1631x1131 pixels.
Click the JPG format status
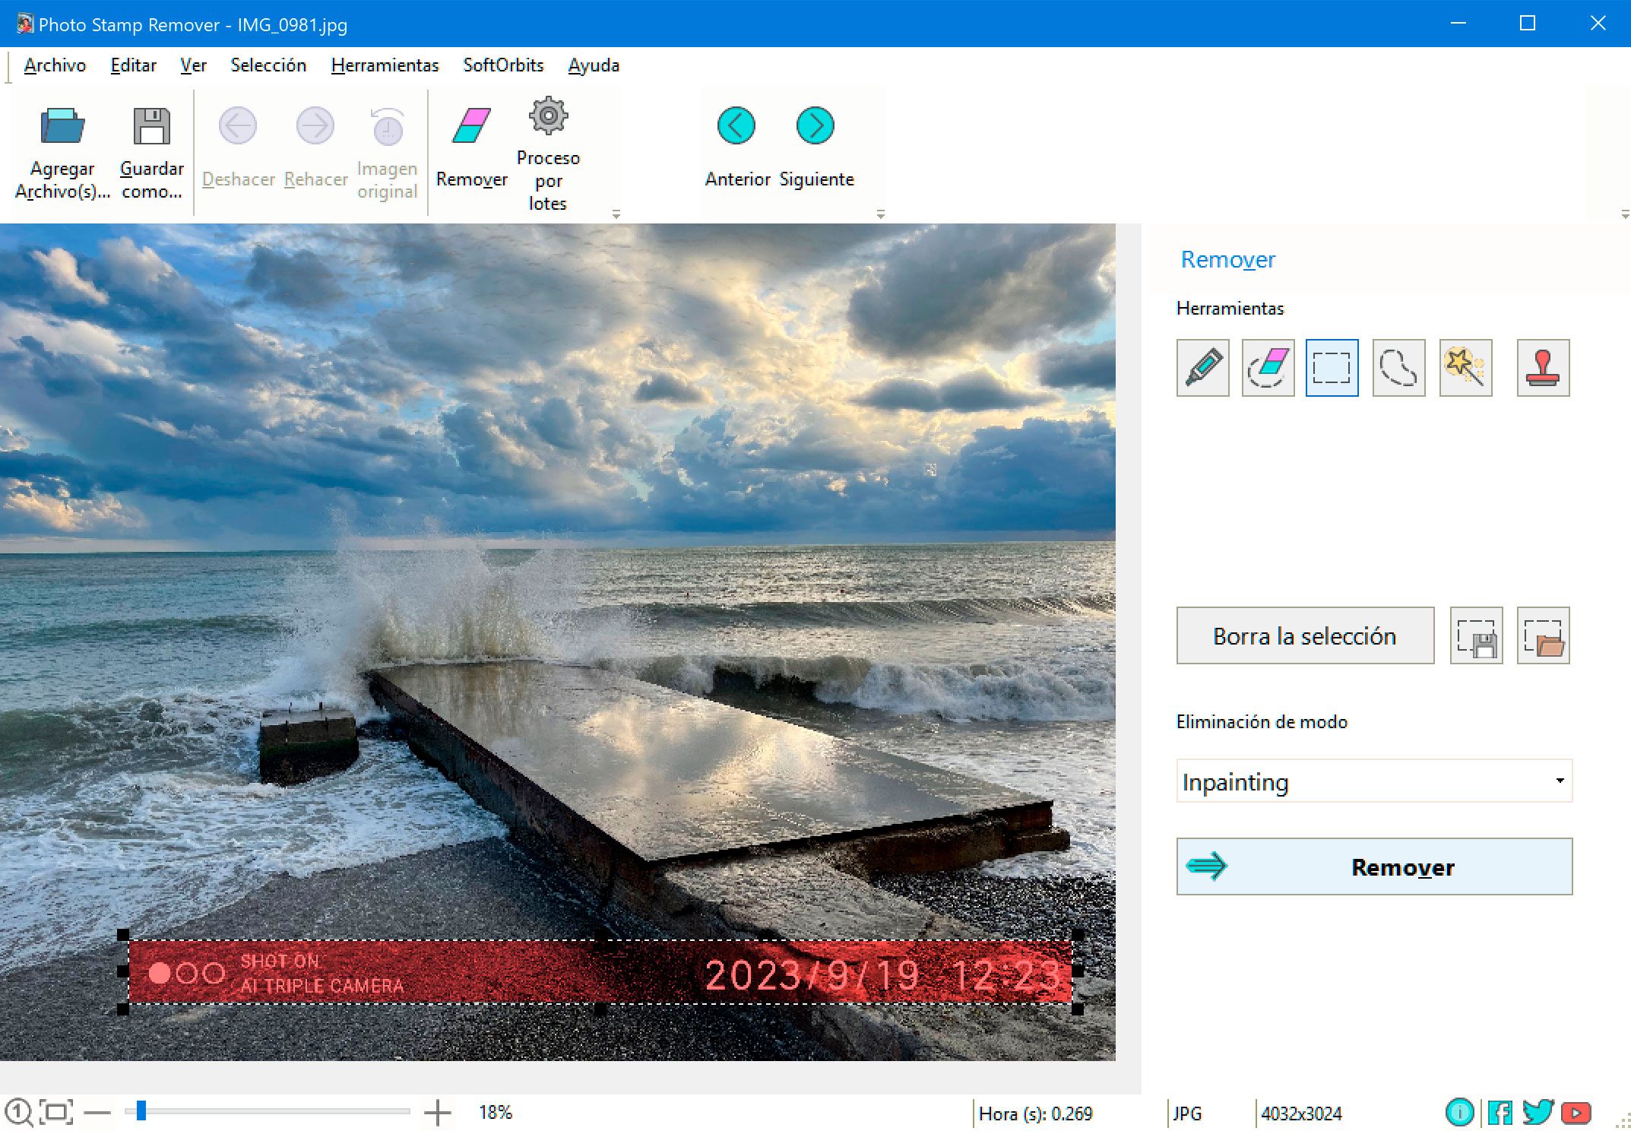1187,1114
